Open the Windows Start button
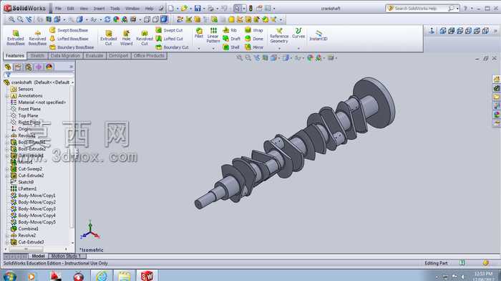Viewport: 501px width, 281px height. pos(9,276)
